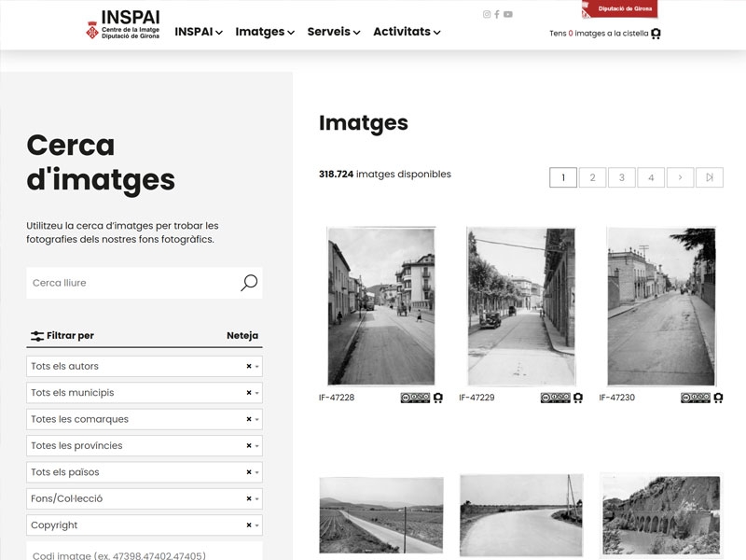
Task: Go to results page 3
Action: click(x=619, y=177)
